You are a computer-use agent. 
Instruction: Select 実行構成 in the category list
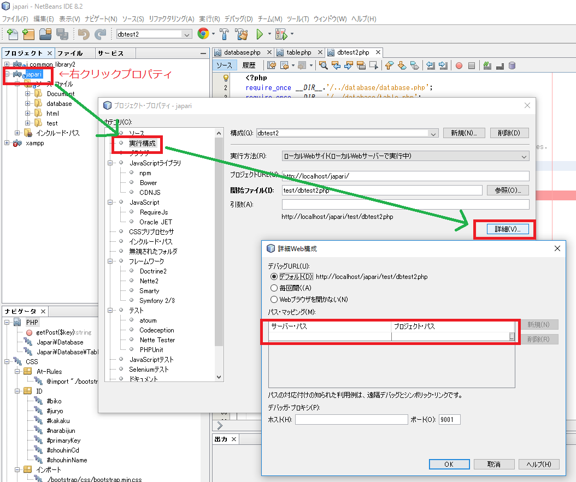pyautogui.click(x=142, y=143)
